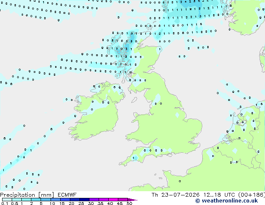The width and height of the screenshot is (265, 205).
Task: Click the 10–15 mm legend swatch
Action: [x=55, y=200]
